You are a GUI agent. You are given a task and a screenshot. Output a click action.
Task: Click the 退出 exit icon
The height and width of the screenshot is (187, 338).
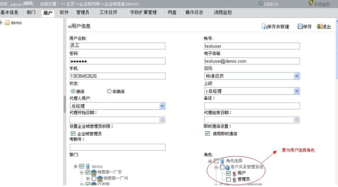[319, 26]
